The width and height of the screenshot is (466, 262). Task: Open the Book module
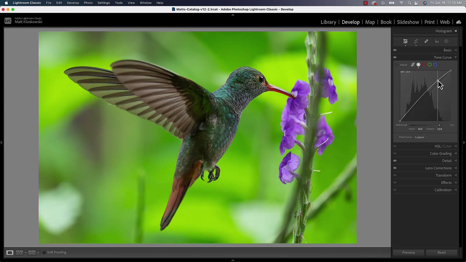coord(386,22)
